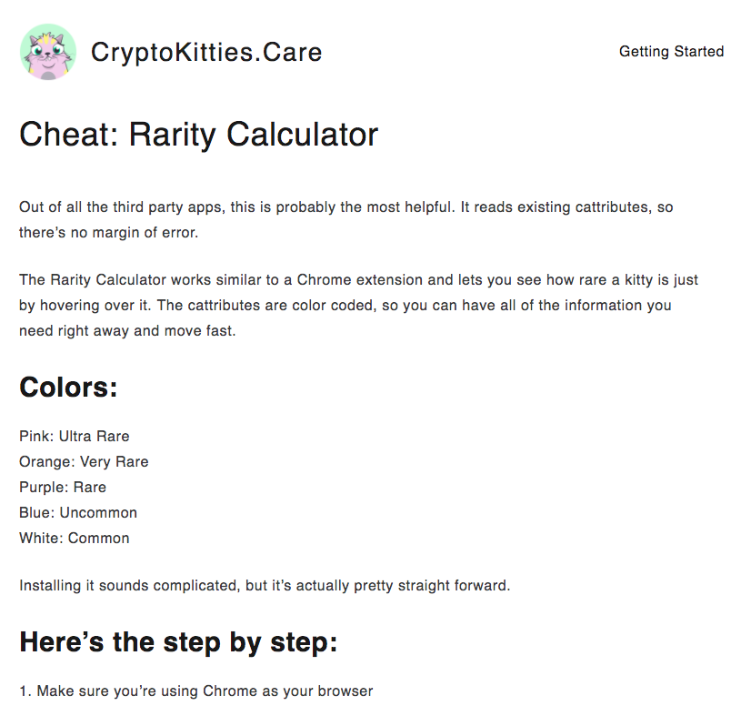
Task: Click the navigation bar area
Action: 671,52
